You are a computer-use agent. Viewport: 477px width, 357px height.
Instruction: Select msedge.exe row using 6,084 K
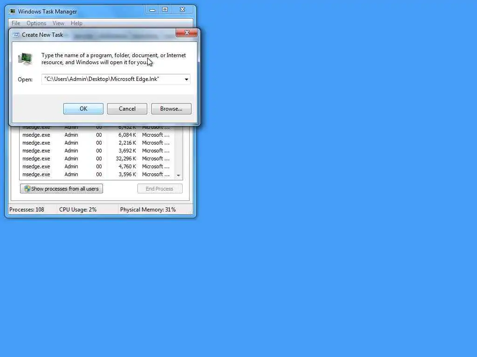point(97,135)
